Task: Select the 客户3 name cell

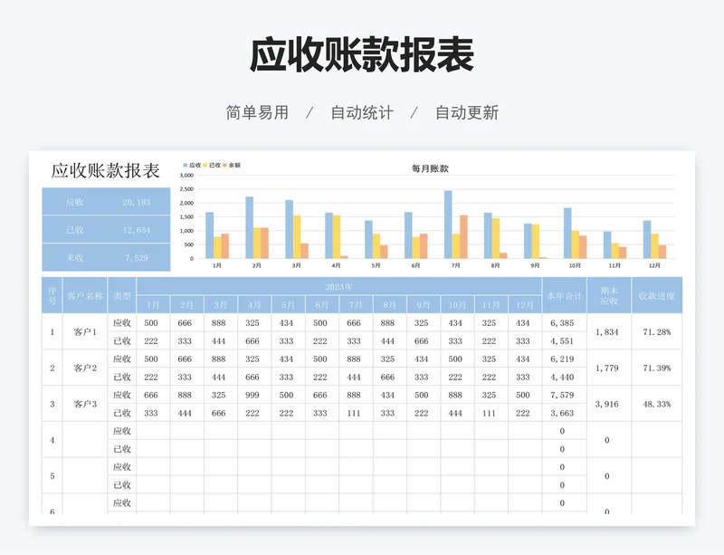Action: 85,404
